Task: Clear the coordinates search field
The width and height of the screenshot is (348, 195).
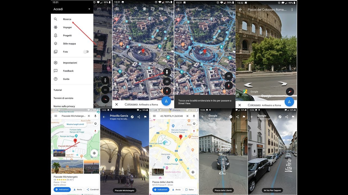Action: coord(187,116)
